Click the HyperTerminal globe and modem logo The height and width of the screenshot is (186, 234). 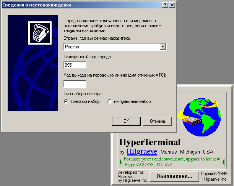click(x=200, y=117)
